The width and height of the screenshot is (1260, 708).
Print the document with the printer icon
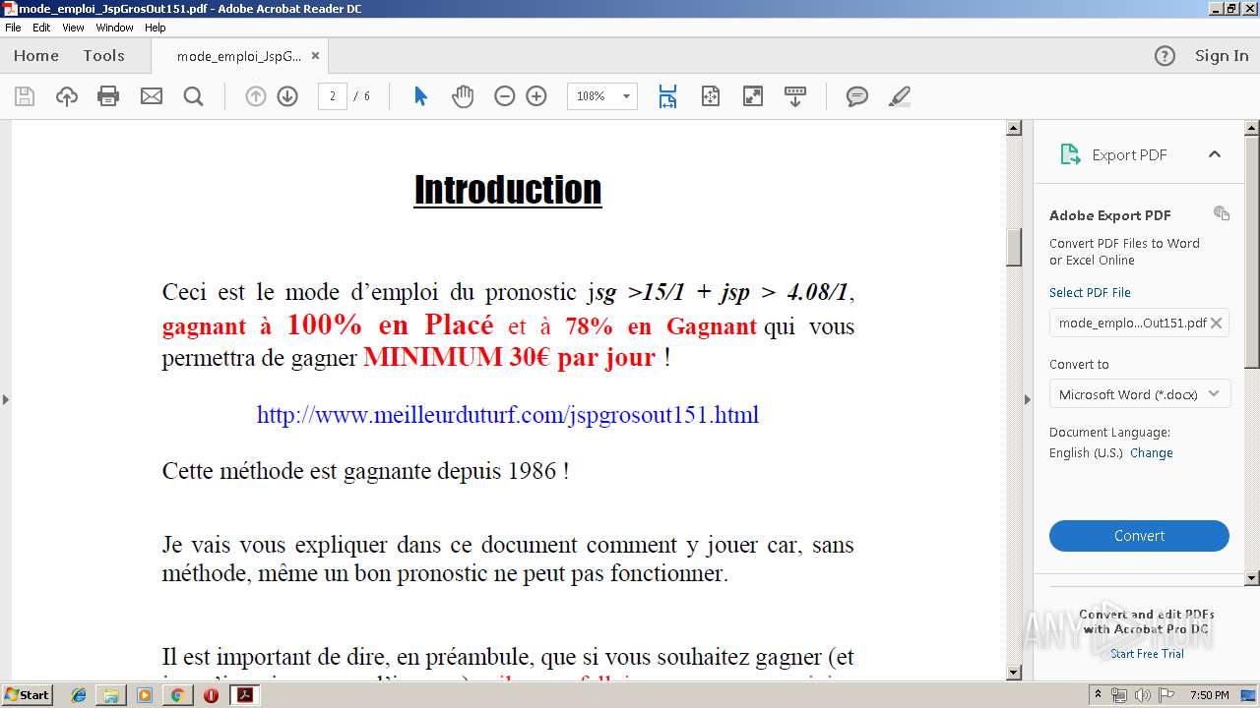(x=108, y=96)
